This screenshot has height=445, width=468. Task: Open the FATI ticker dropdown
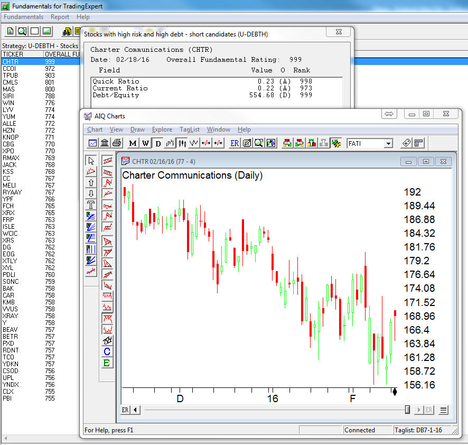pos(388,144)
